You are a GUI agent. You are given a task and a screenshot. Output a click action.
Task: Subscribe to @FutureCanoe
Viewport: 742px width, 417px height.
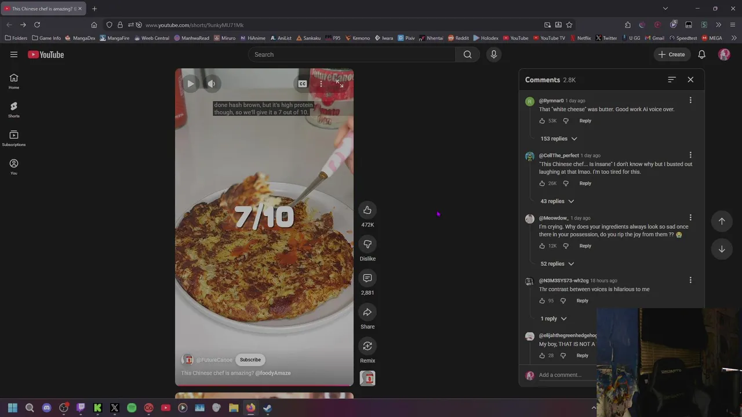click(x=250, y=360)
